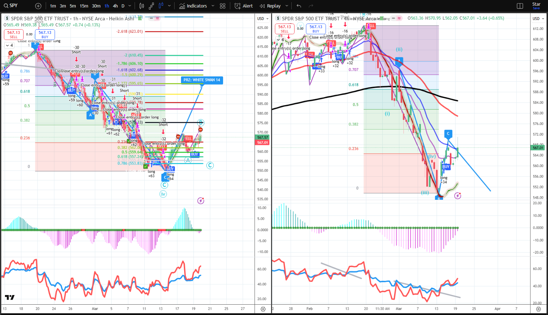
Task: Select the -2 (610.45) Fibonacci level label
Action: (x=133, y=55)
